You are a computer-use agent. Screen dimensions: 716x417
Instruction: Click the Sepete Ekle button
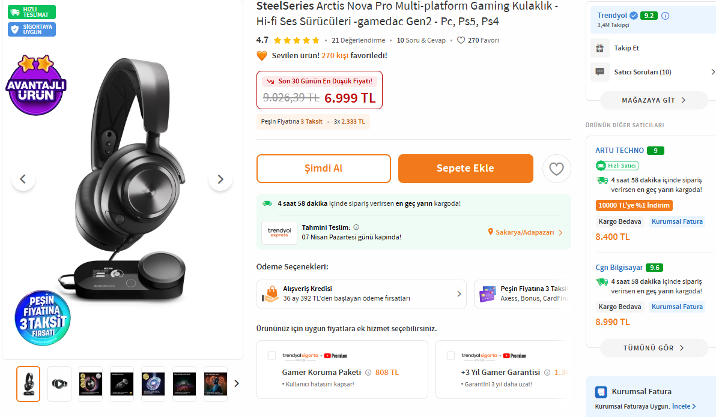click(466, 169)
